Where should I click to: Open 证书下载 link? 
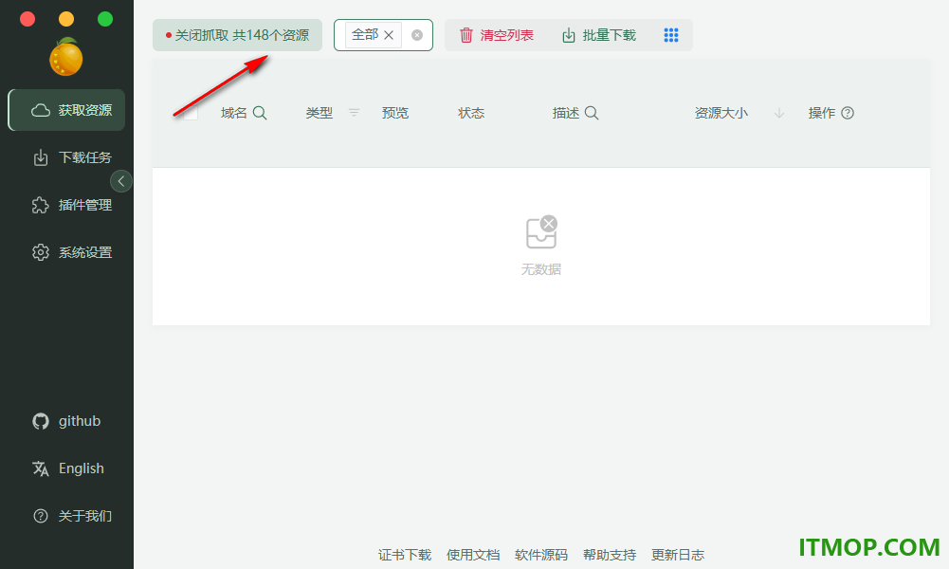click(405, 555)
